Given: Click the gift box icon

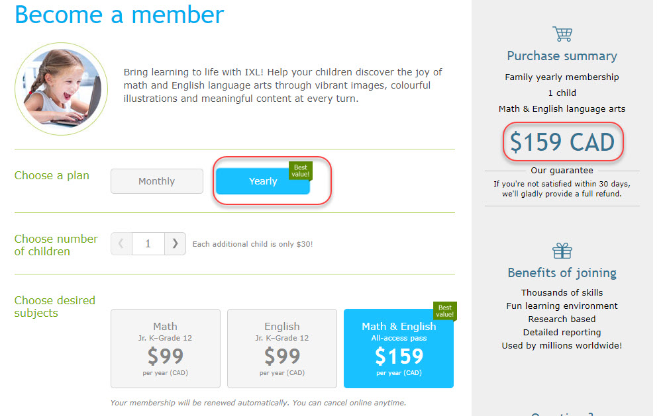Looking at the screenshot, I should click(x=562, y=251).
